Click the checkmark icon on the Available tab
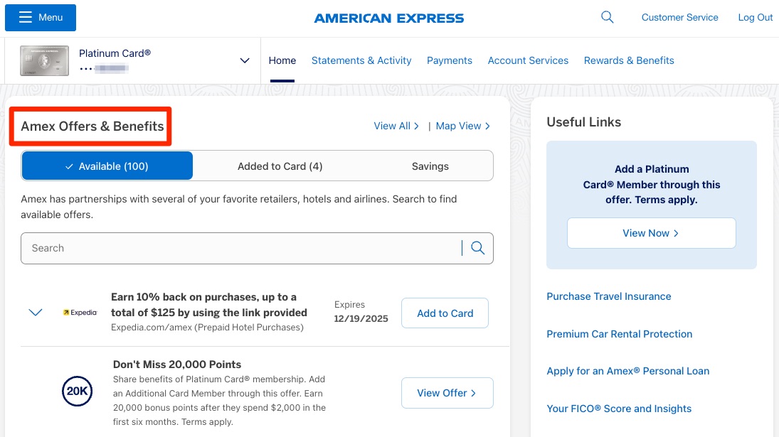 point(69,166)
